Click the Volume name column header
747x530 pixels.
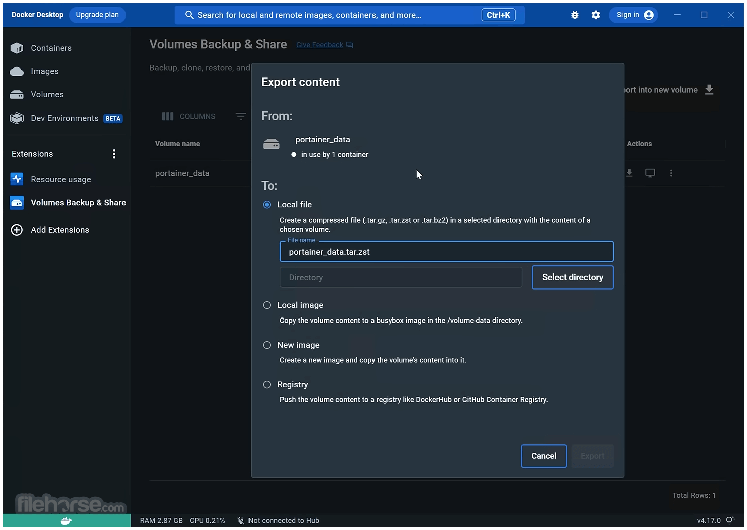click(x=178, y=144)
